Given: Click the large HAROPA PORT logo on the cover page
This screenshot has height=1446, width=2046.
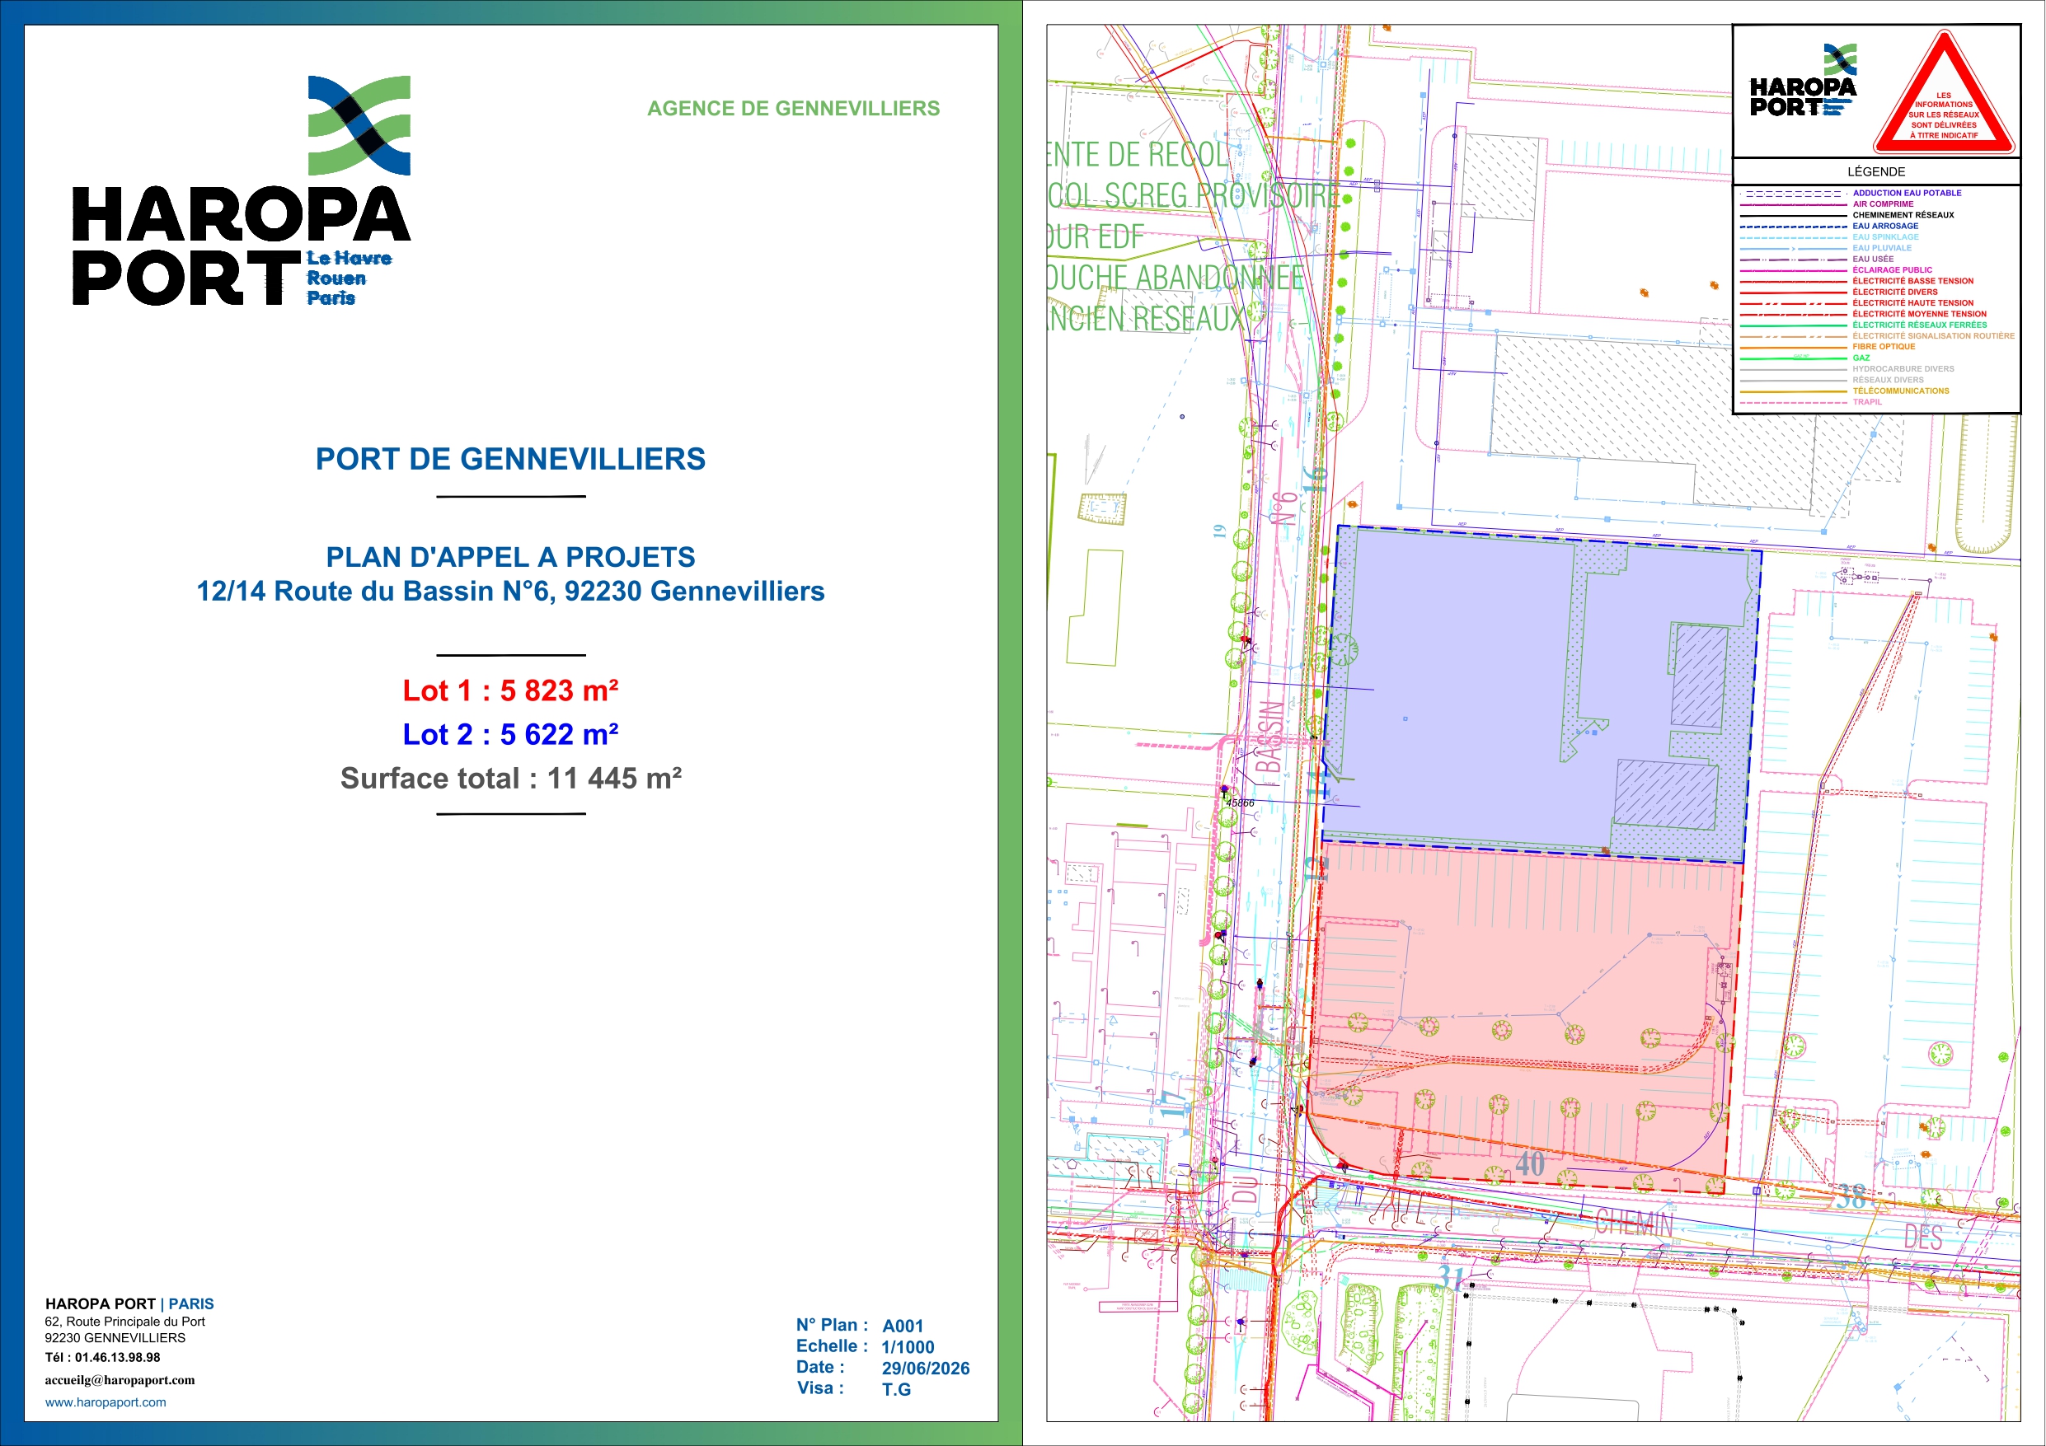Looking at the screenshot, I should pos(242,190).
